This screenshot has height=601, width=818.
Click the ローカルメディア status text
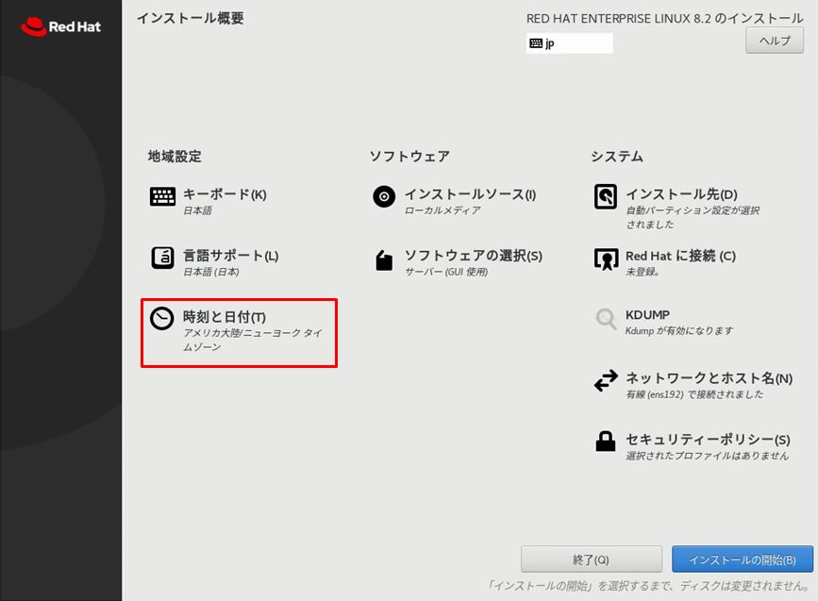[x=442, y=210]
